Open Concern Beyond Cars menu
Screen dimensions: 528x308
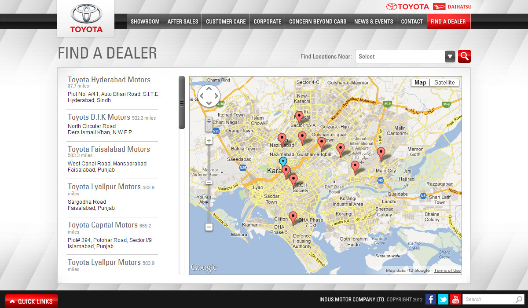pos(318,21)
